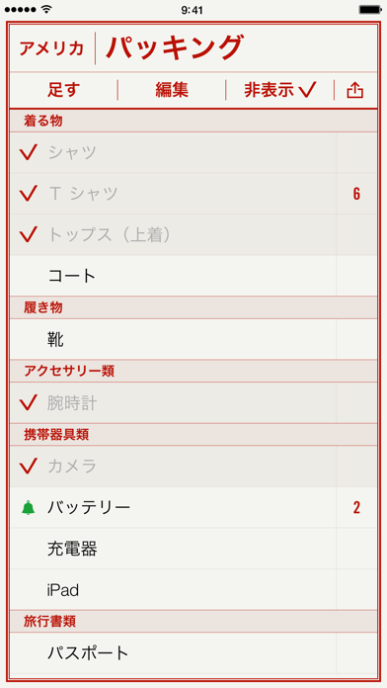Tap the パッキング list title
This screenshot has width=387, height=688.
[174, 47]
